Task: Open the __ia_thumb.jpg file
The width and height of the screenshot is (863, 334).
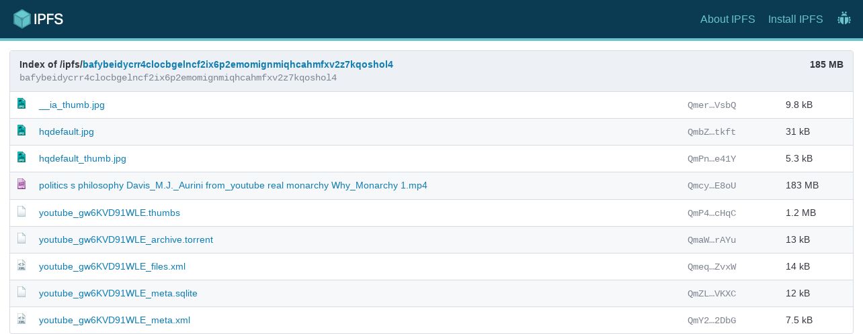Action: point(72,105)
